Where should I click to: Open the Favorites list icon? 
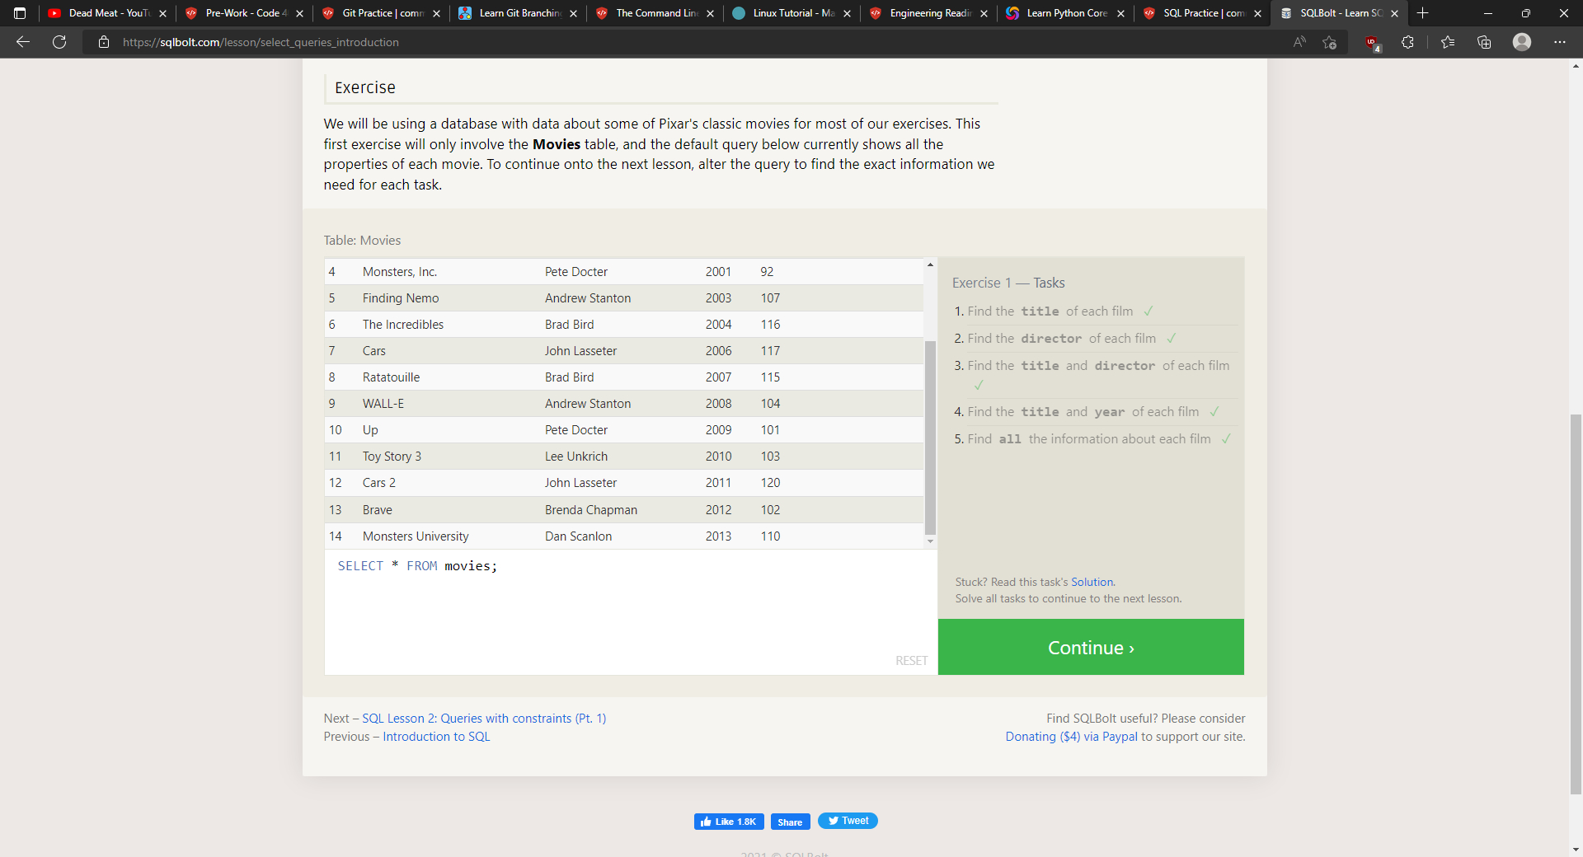[1448, 42]
